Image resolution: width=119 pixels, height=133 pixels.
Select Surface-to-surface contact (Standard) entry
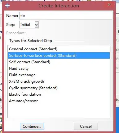click(x=59, y=56)
